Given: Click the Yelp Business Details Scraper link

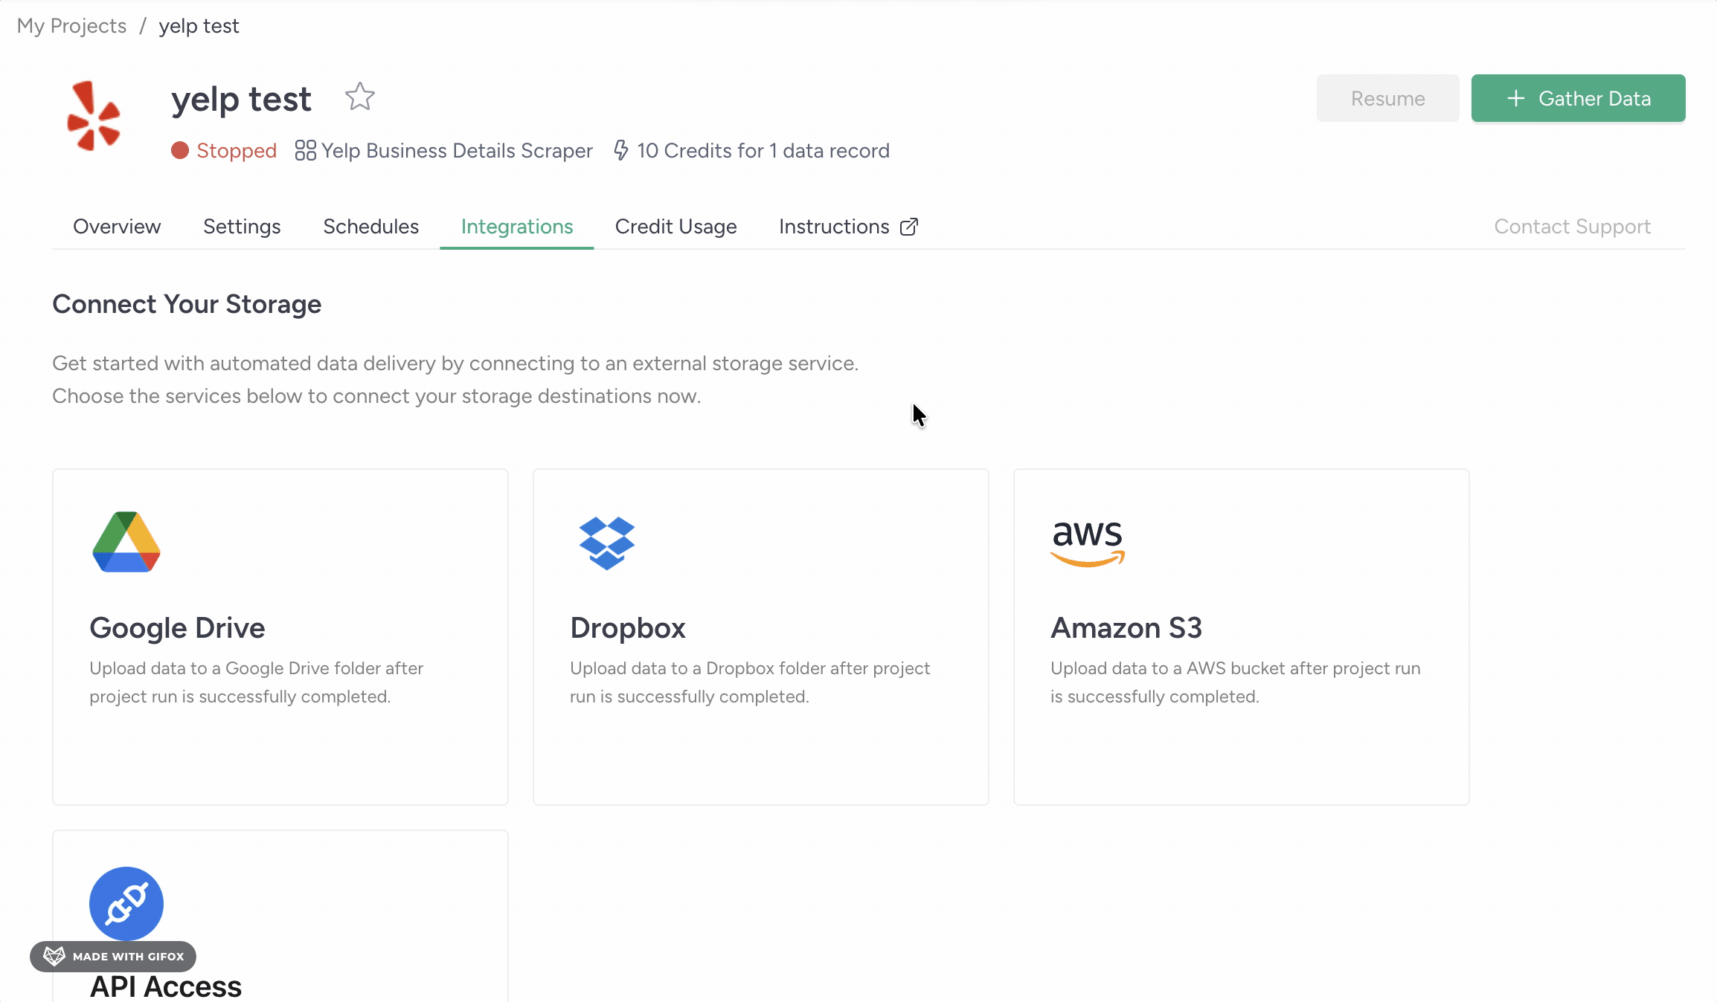Looking at the screenshot, I should coord(457,150).
